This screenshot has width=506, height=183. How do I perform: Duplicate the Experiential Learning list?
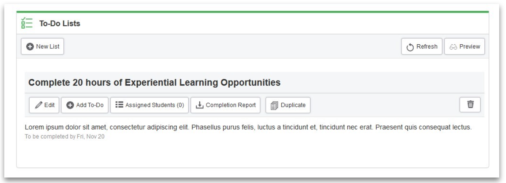[x=288, y=105]
